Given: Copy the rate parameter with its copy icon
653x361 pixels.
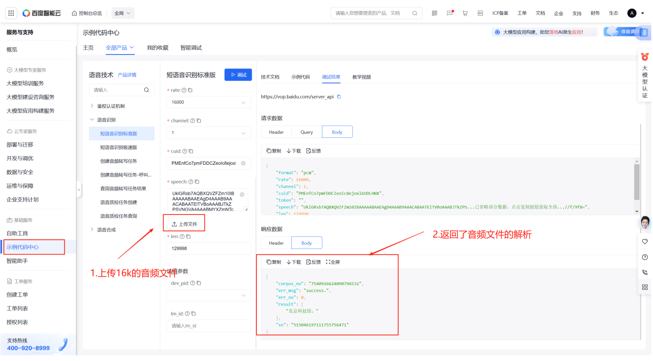Looking at the screenshot, I should (190, 90).
